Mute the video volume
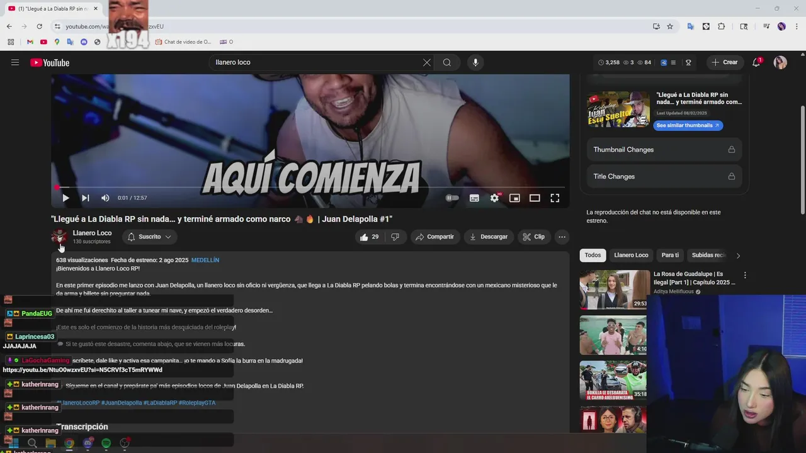806x453 pixels. 105,198
